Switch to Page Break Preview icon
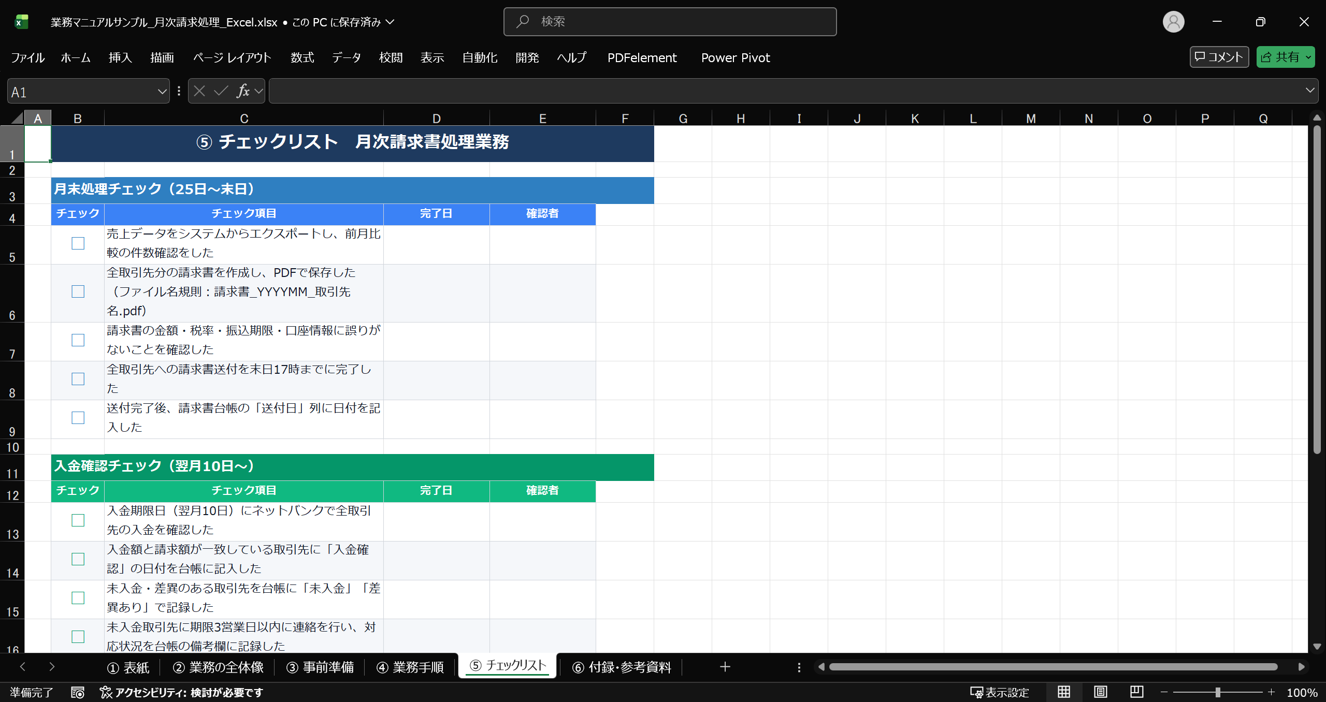The image size is (1326, 702). coord(1136,692)
